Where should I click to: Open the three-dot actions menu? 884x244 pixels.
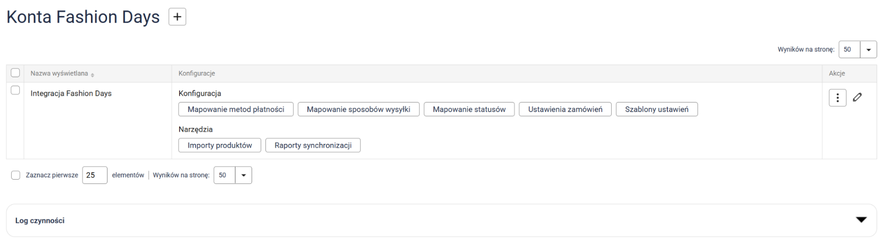(837, 98)
